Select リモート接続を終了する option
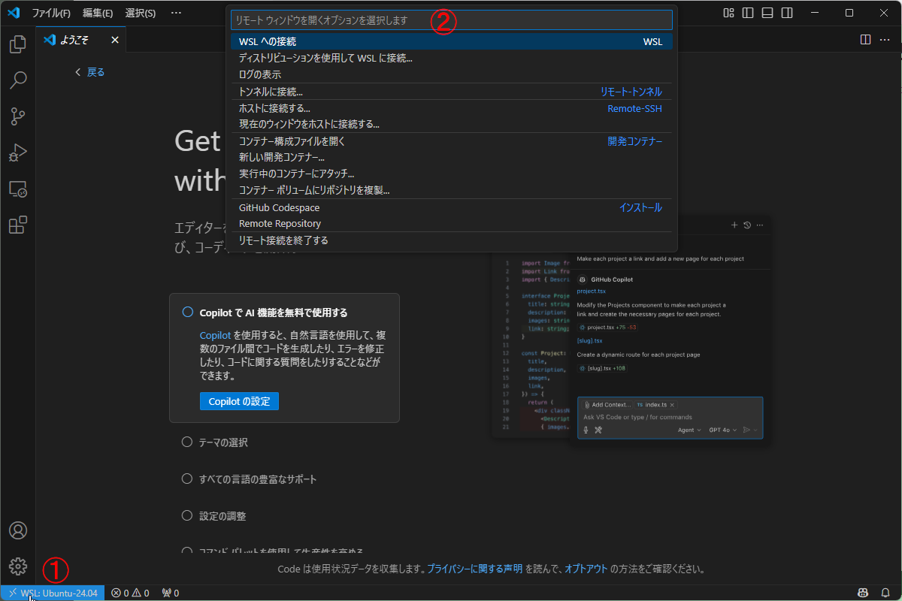This screenshot has width=902, height=601. coord(452,240)
